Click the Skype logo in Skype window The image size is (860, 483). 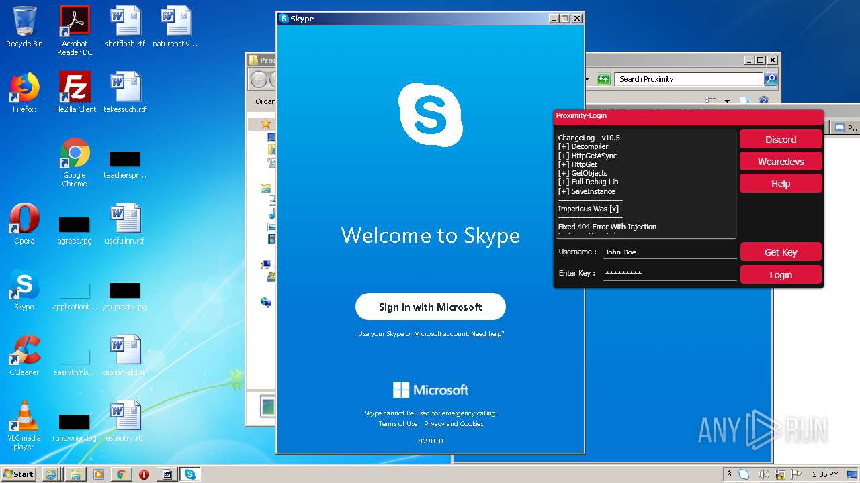(430, 114)
